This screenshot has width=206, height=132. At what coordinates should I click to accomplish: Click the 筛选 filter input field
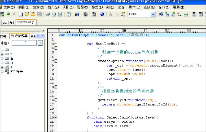coord(24,43)
